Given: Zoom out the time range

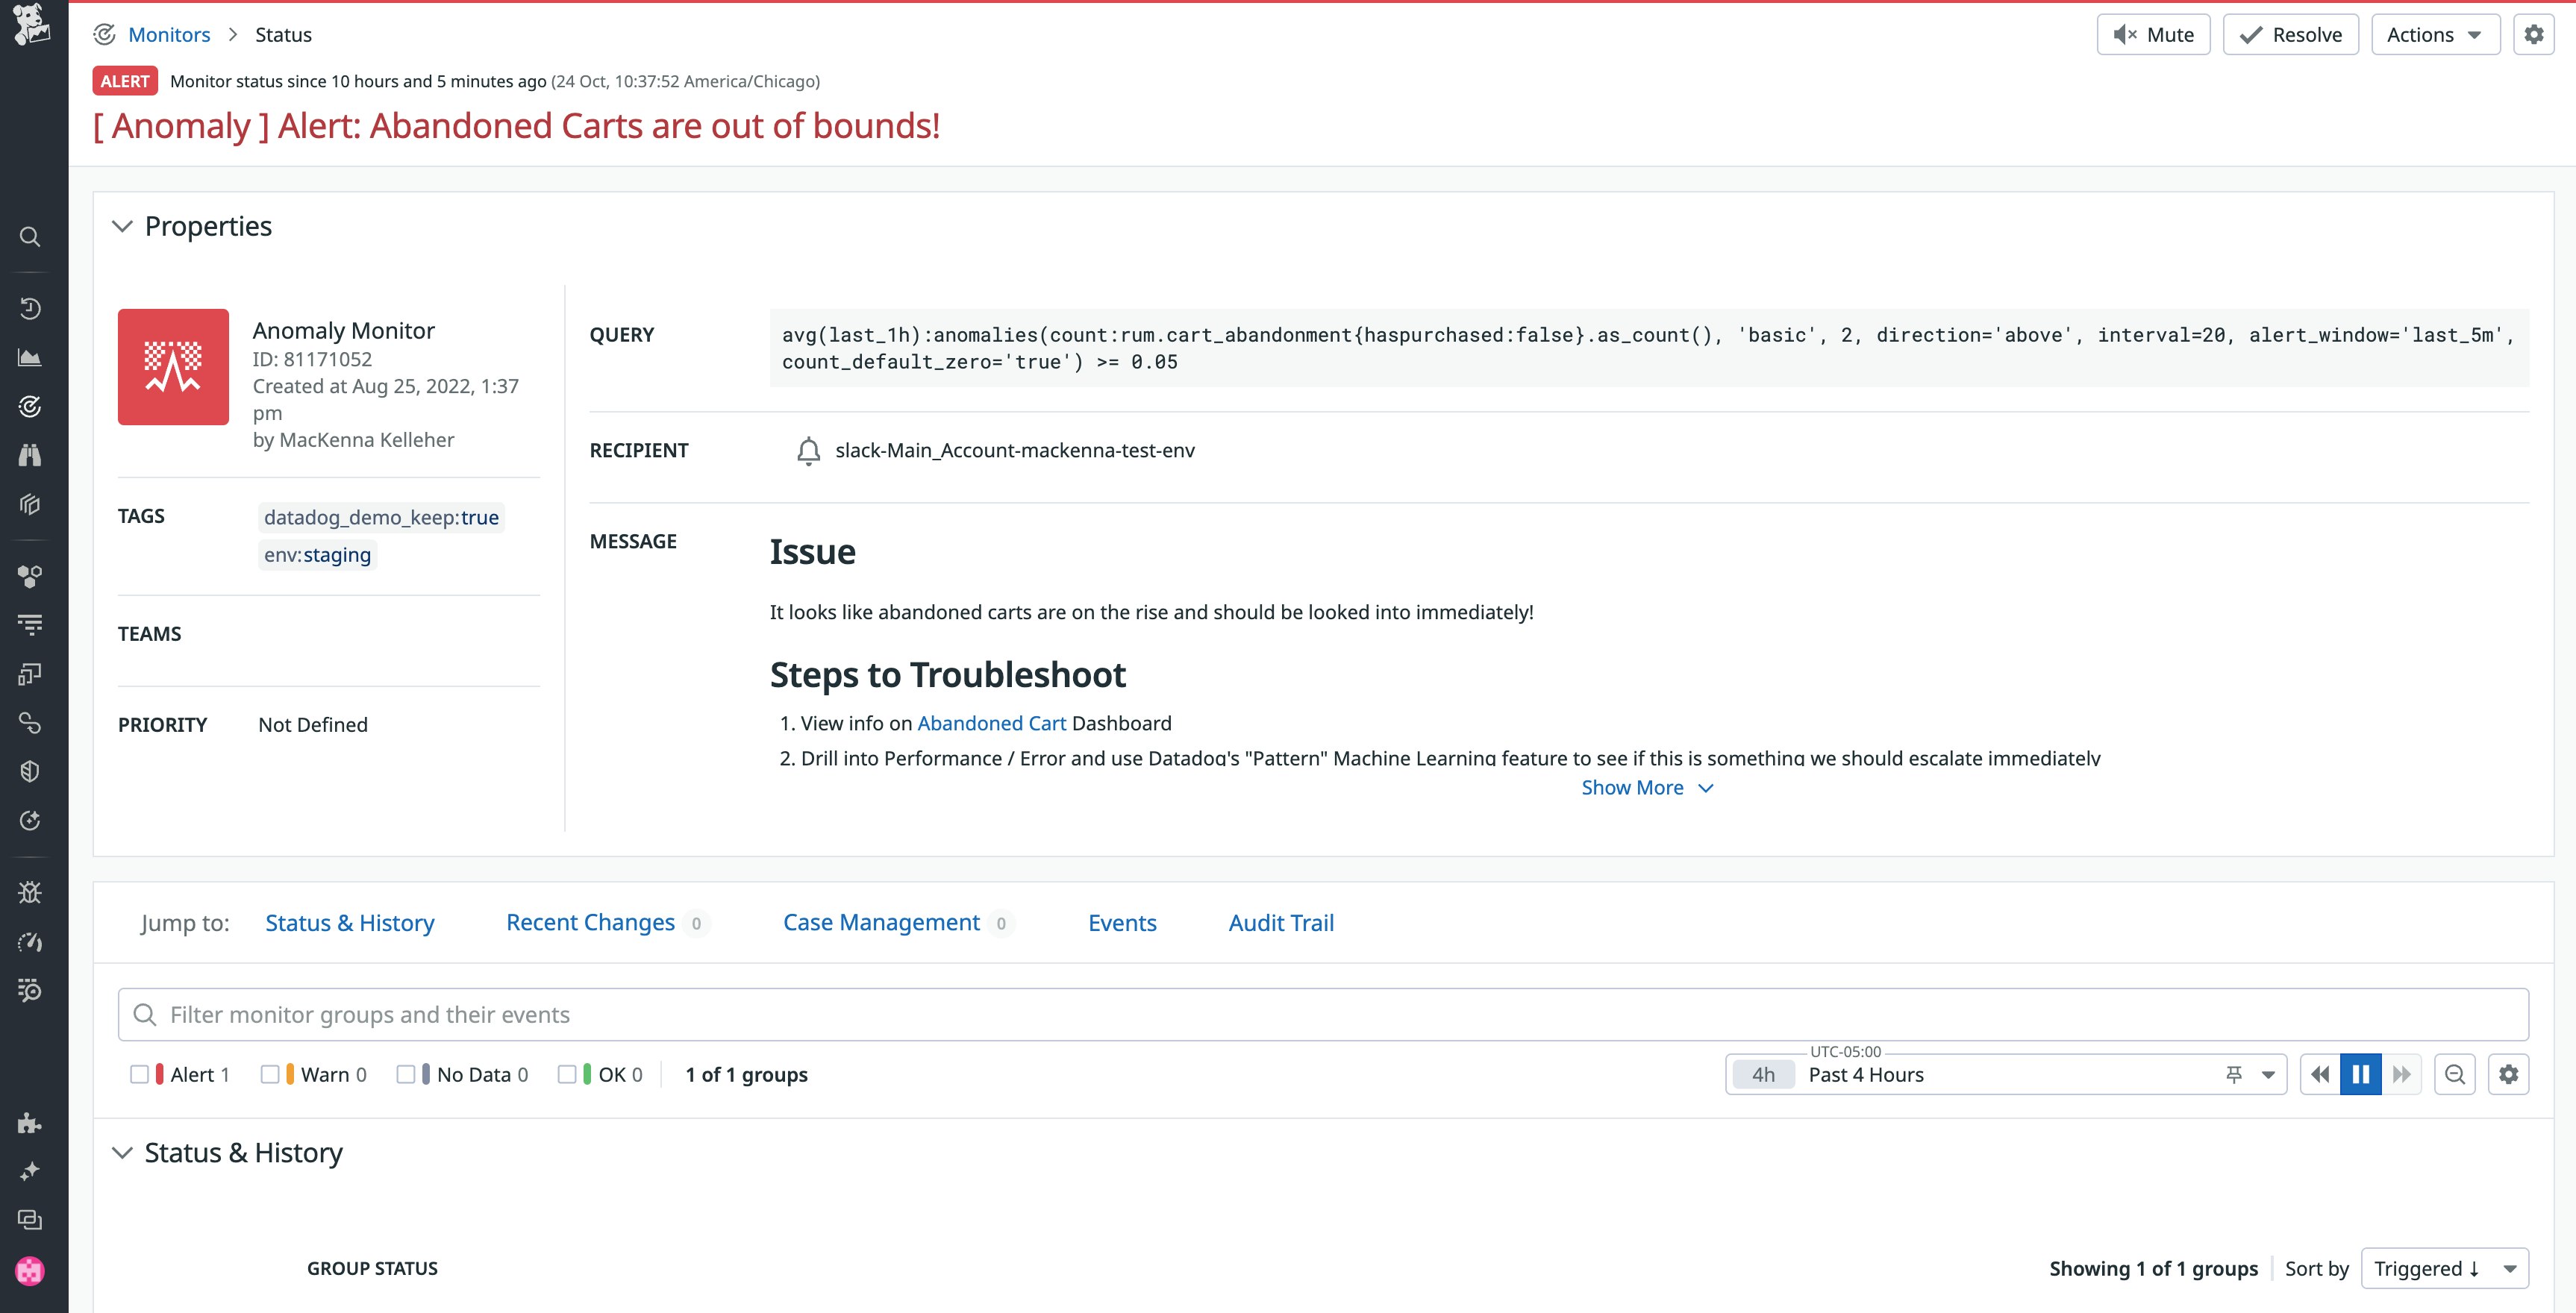Looking at the screenshot, I should [2454, 1074].
